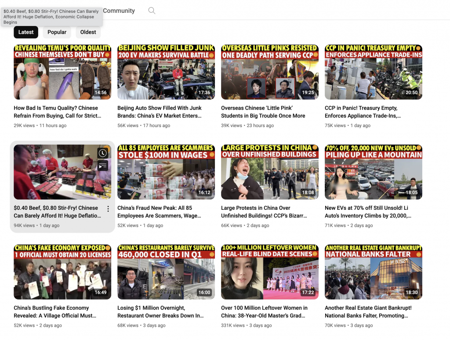Viewport: 450px width, 340px height.
Task: Open the 460,000 restaurants closed thumbnail
Action: (166, 272)
